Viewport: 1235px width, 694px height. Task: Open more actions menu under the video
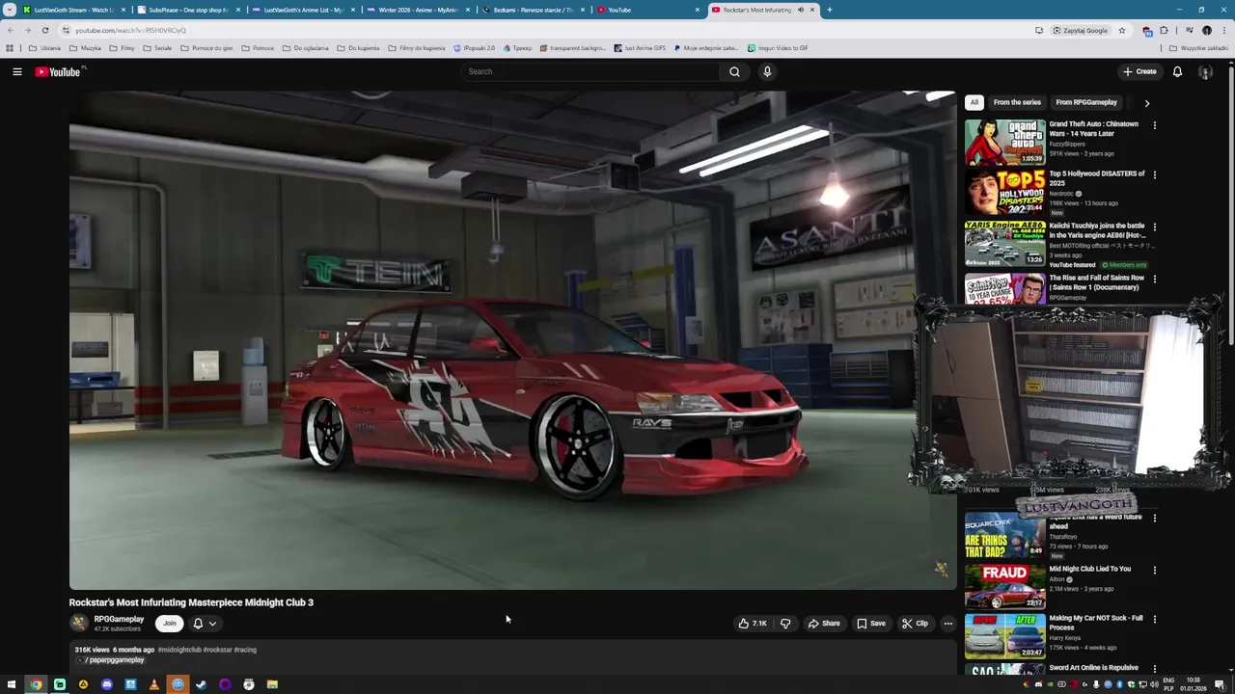click(947, 624)
